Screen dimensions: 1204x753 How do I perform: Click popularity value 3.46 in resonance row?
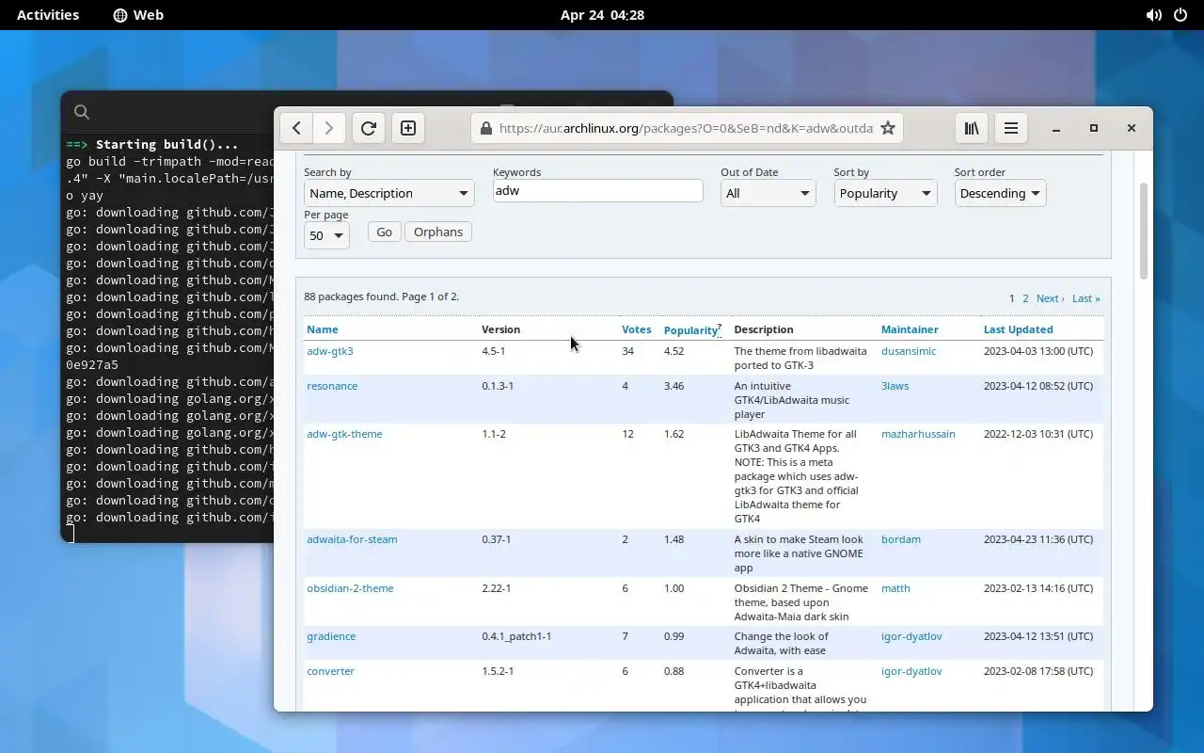[673, 386]
